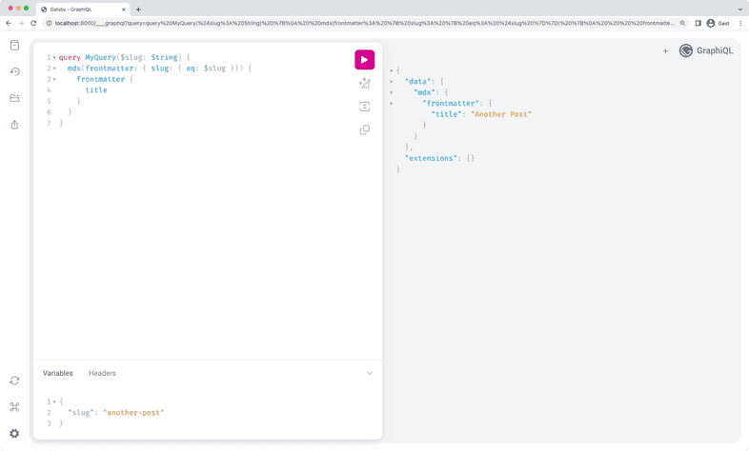
Task: Click the GraphiQL logo link
Action: click(706, 51)
